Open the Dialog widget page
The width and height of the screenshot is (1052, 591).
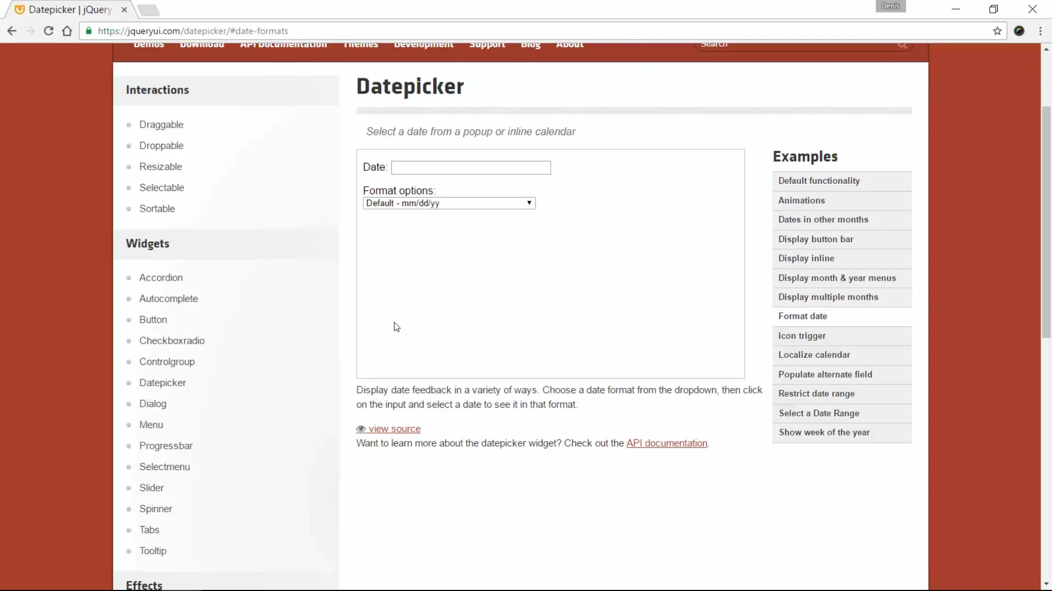click(152, 404)
